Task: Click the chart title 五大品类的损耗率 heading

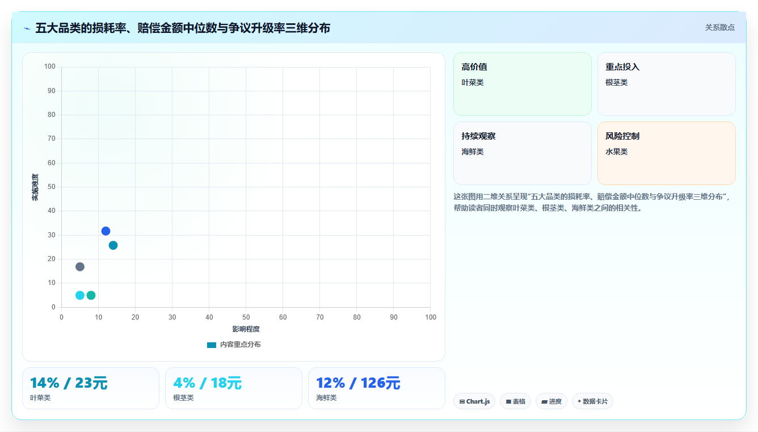Action: [183, 28]
